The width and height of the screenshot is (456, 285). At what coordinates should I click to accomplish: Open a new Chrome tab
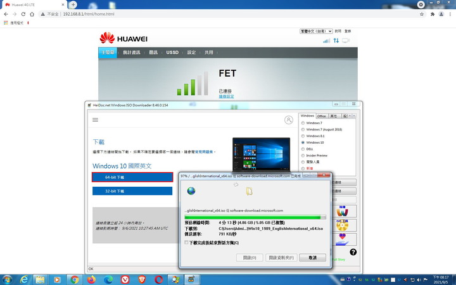(x=73, y=4)
